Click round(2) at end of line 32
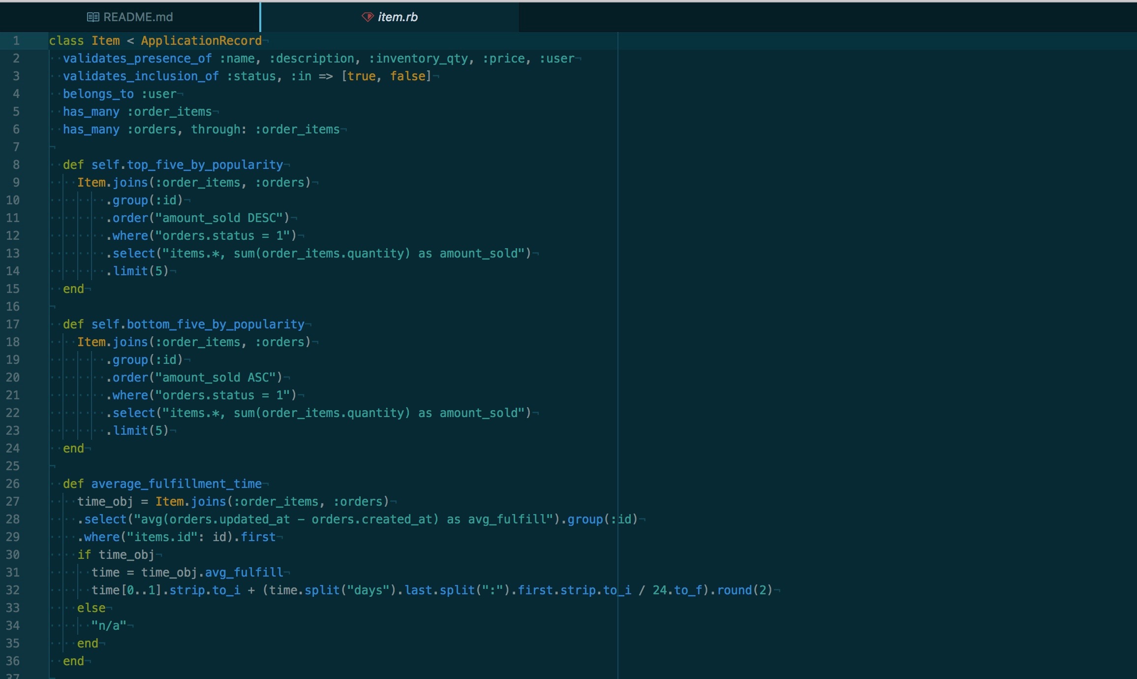 tap(744, 590)
